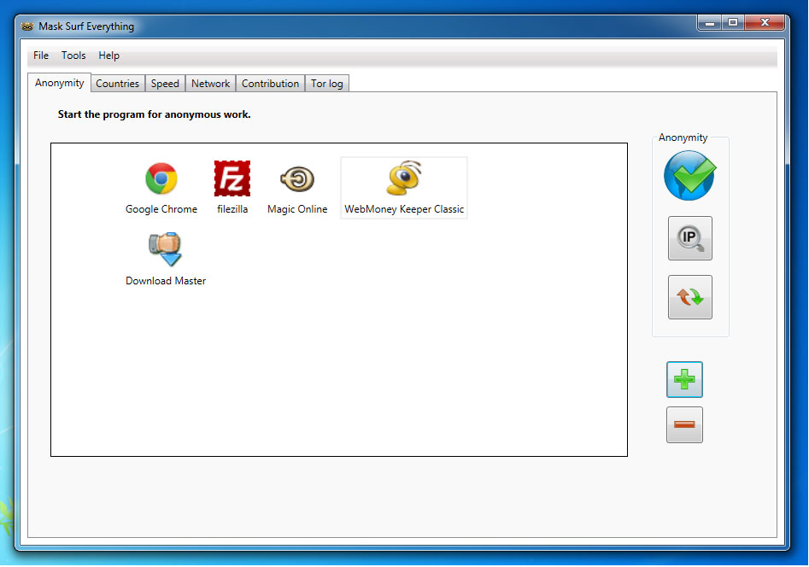The width and height of the screenshot is (809, 567).
Task: Click the filezilla label text
Action: tap(232, 209)
